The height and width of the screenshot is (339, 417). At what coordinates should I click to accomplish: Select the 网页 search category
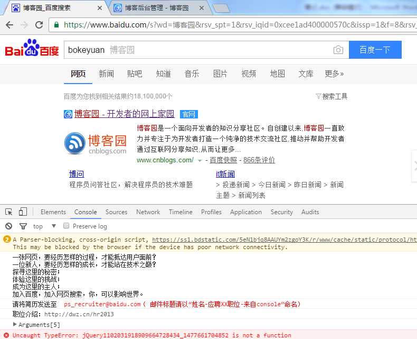click(x=78, y=74)
